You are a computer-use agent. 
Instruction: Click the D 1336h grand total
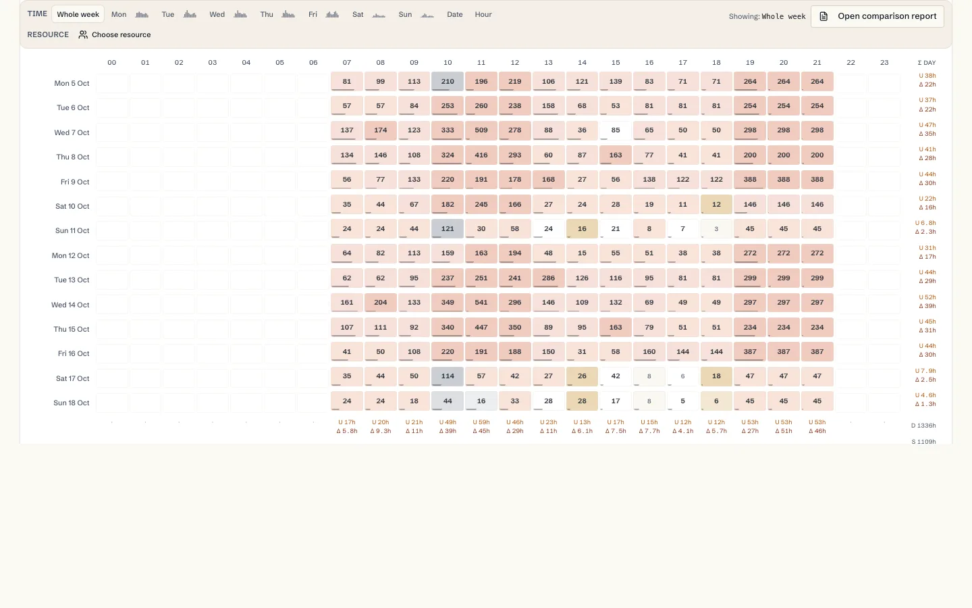[923, 426]
